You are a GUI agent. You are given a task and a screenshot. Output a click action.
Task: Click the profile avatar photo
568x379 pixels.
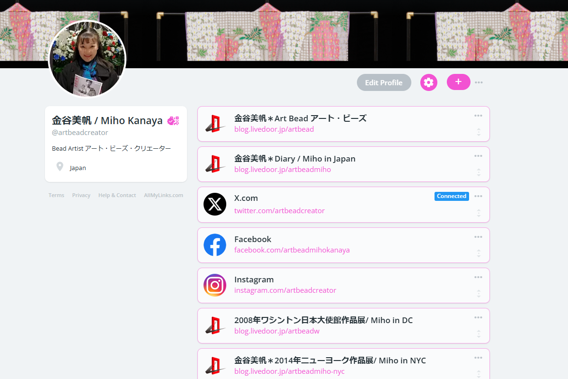[x=88, y=59]
